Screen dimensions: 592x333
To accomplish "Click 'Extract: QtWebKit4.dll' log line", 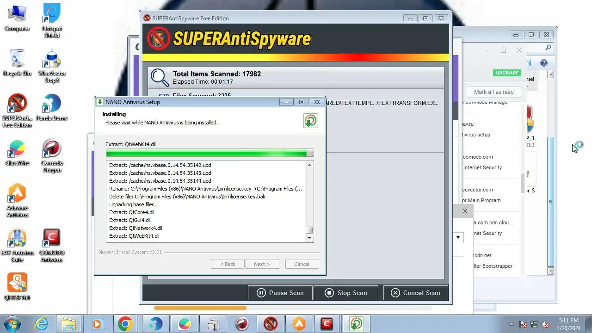I will (x=134, y=236).
